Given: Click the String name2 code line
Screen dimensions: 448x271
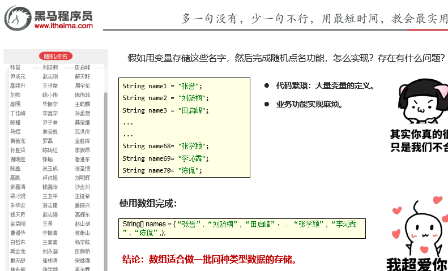Looking at the screenshot, I should pyautogui.click(x=166, y=98).
